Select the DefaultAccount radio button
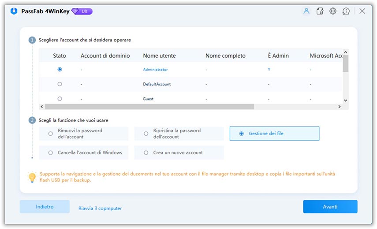The image size is (377, 229). (60, 84)
